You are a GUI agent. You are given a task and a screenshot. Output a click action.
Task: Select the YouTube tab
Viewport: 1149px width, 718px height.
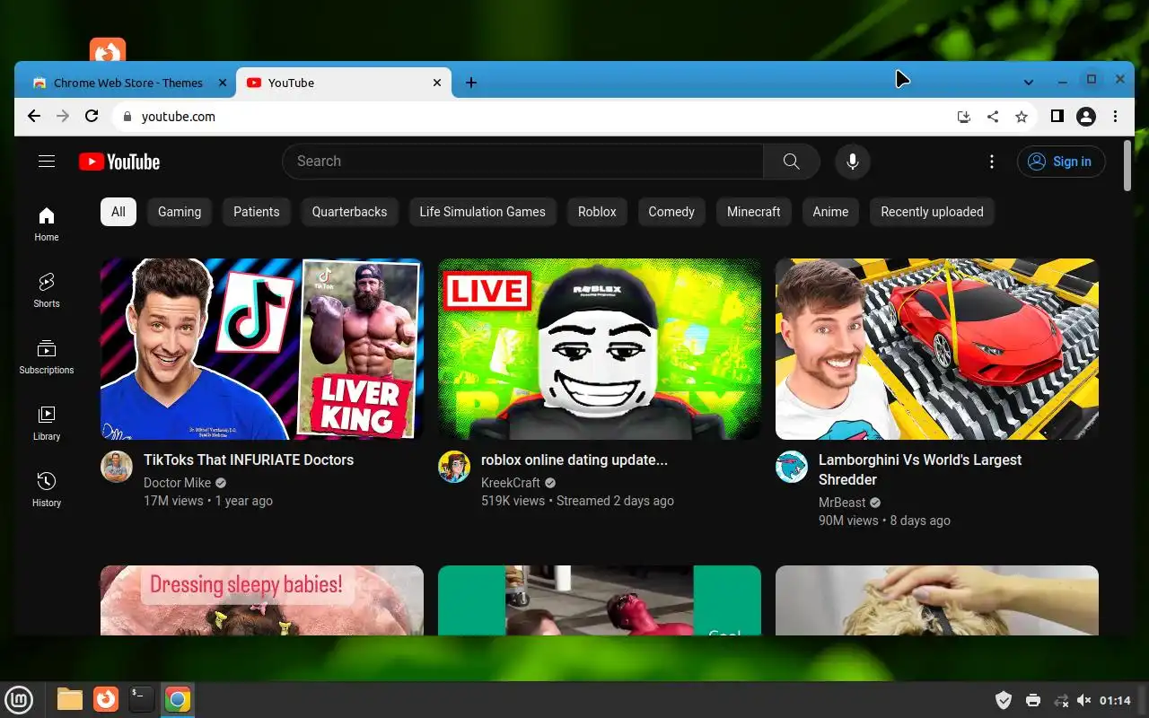[346, 83]
